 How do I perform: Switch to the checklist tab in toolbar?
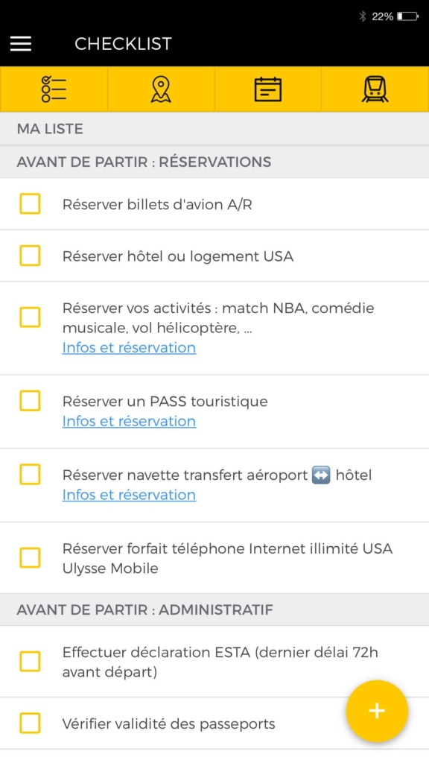pyautogui.click(x=54, y=89)
